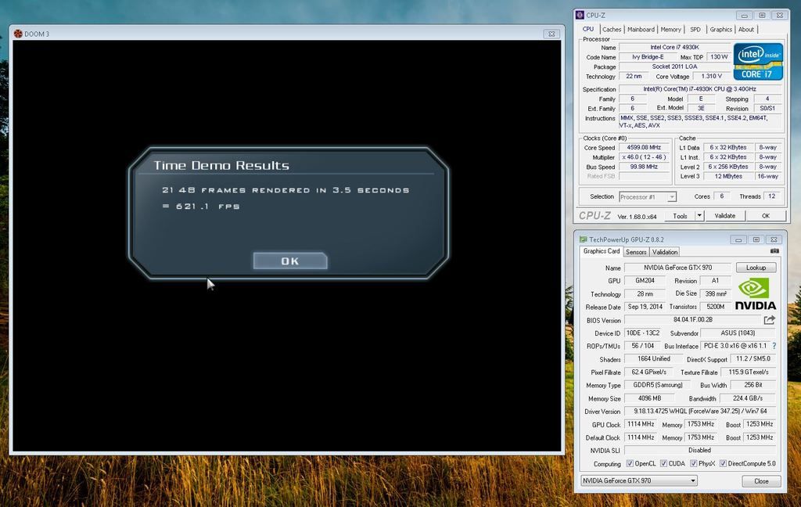Click the OK button in CPU-Z
This screenshot has height=507, width=801.
pyautogui.click(x=765, y=216)
